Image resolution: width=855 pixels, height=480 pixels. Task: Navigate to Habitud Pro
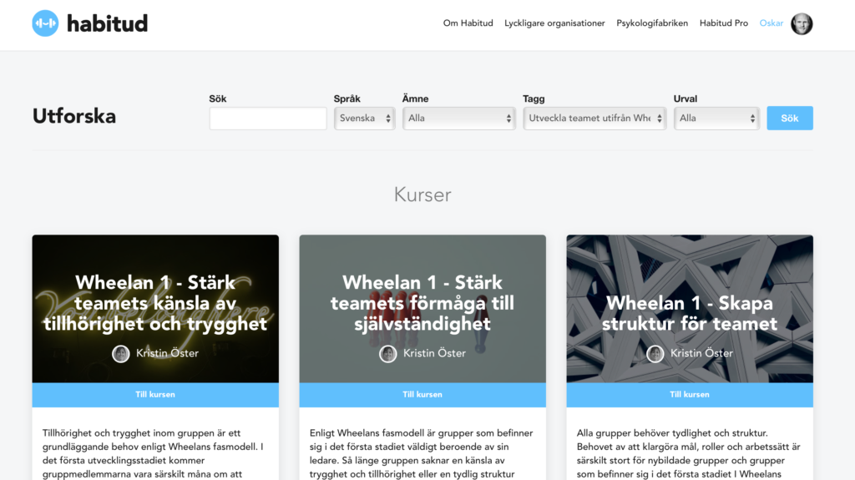click(x=723, y=23)
